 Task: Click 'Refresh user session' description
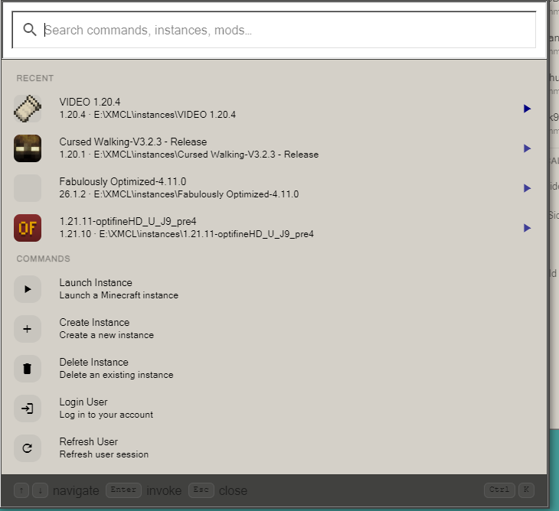103,454
